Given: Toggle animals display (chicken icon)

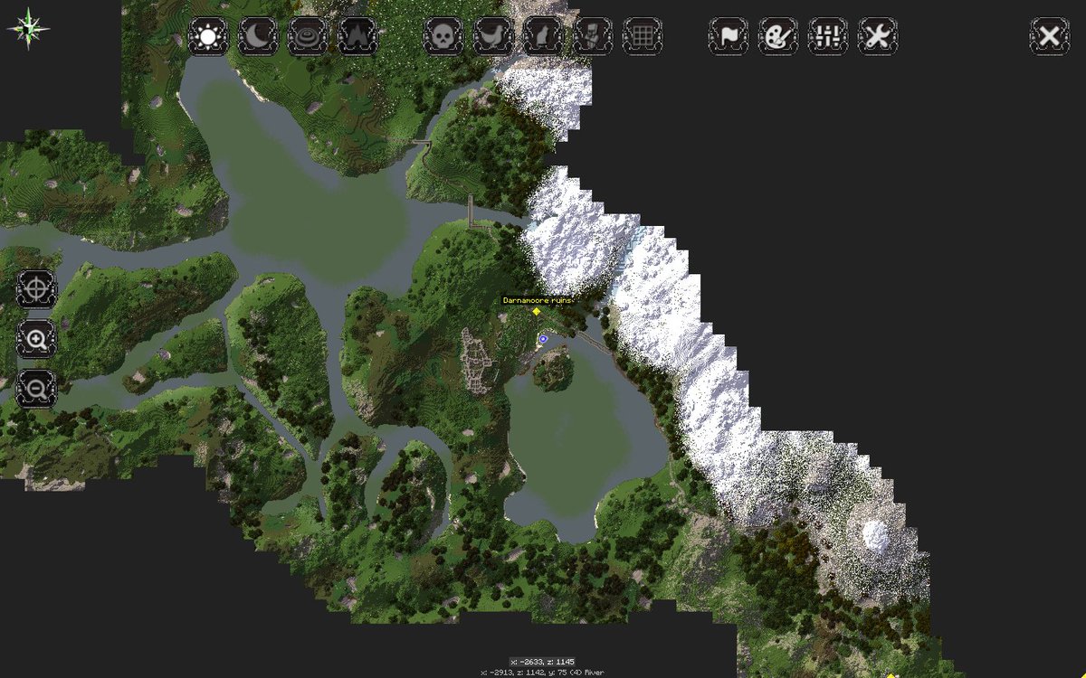Looking at the screenshot, I should coord(493,37).
